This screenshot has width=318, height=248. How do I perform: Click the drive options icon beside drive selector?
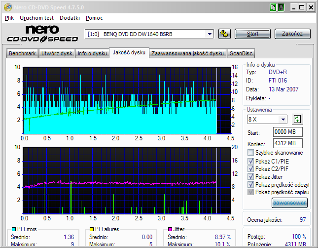pyautogui.click(x=224, y=34)
